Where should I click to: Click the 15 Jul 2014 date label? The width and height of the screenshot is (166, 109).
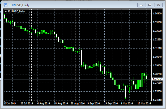coord(10,103)
